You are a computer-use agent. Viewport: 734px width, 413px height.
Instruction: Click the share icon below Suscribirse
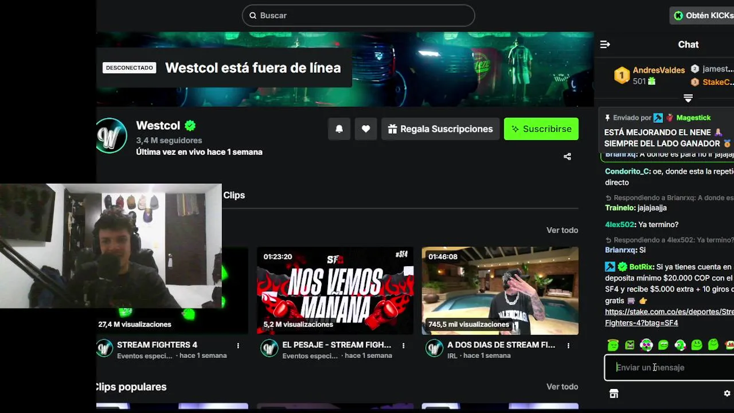pos(567,156)
